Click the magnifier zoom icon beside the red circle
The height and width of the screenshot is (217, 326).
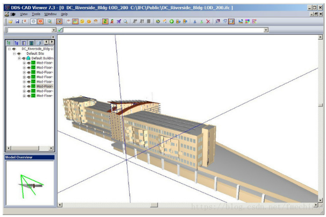pyautogui.click(x=49, y=21)
